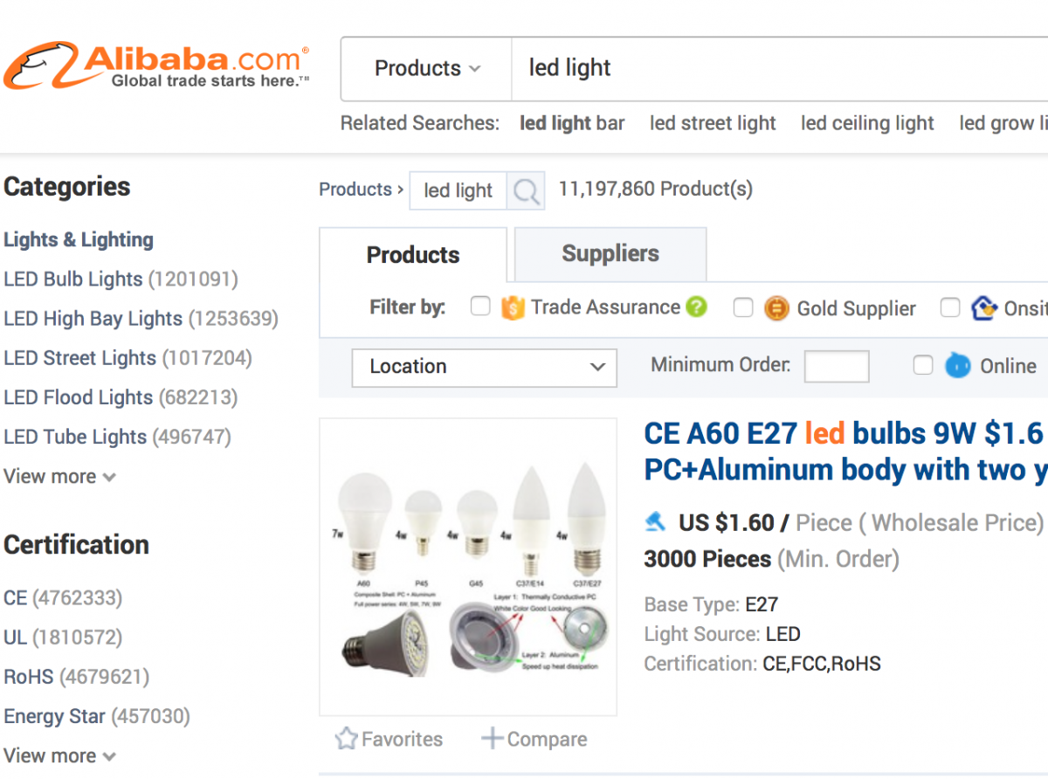The height and width of the screenshot is (779, 1048).
Task: Tick the Gold Supplier checkbox
Action: [743, 307]
